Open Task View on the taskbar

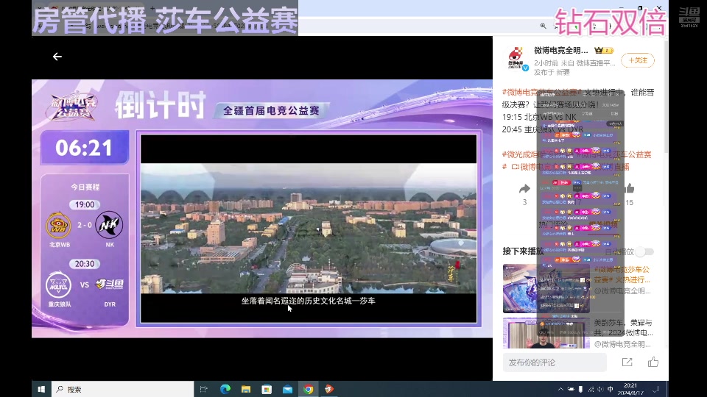pos(203,390)
